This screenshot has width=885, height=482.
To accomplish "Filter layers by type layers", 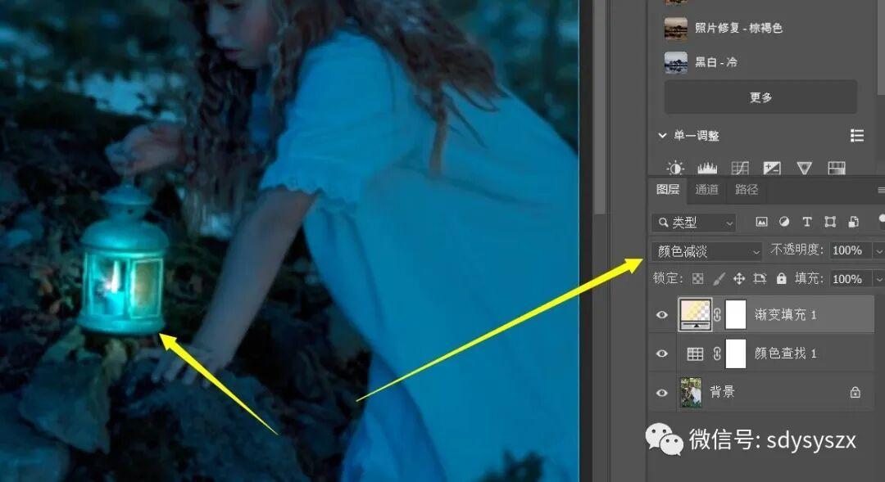I will 807,222.
